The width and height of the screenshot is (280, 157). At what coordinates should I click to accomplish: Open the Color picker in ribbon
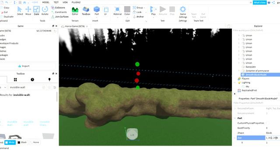(x=127, y=11)
